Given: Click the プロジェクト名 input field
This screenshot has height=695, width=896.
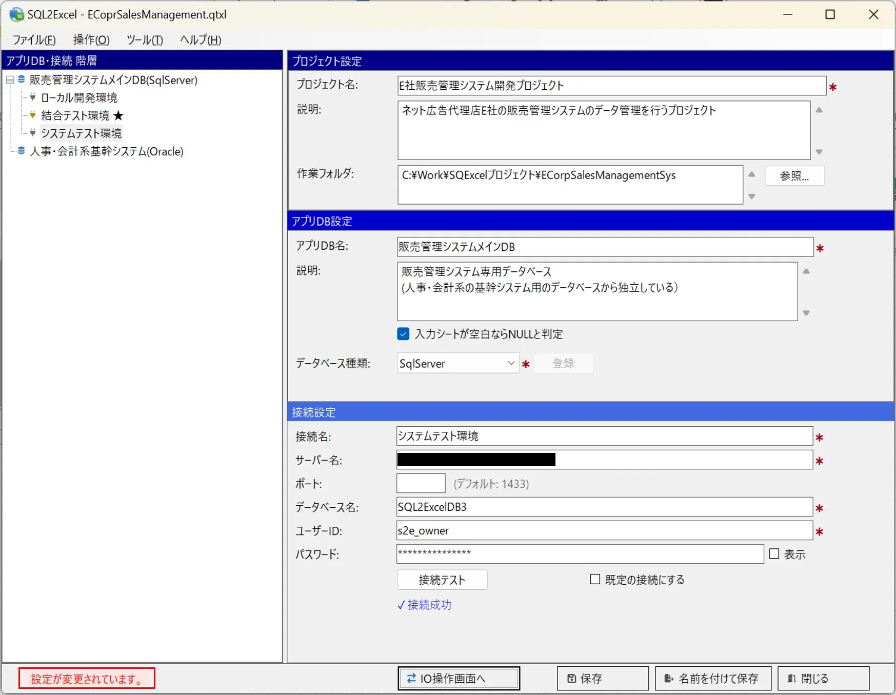Looking at the screenshot, I should coord(612,86).
